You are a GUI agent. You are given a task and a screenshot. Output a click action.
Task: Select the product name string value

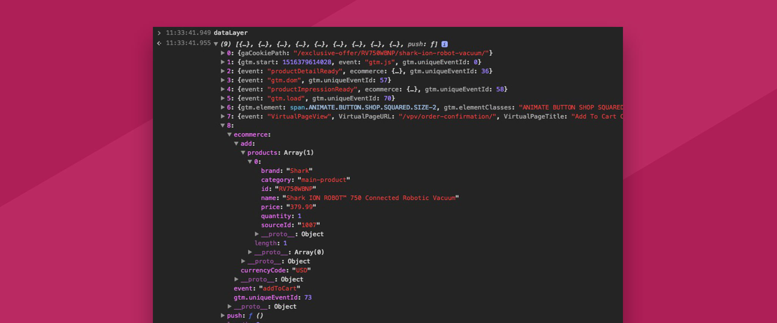point(371,198)
